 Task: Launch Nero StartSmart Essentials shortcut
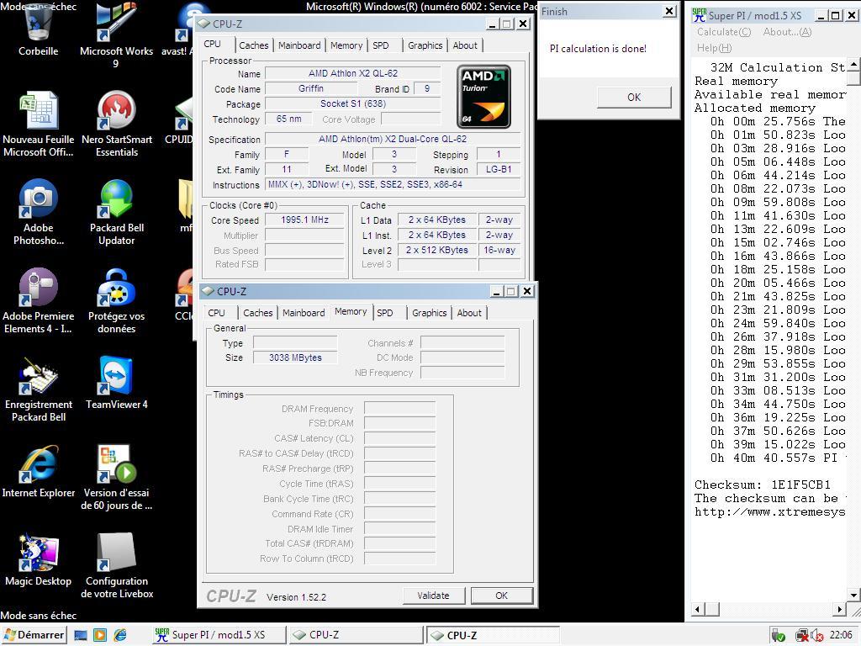point(116,124)
